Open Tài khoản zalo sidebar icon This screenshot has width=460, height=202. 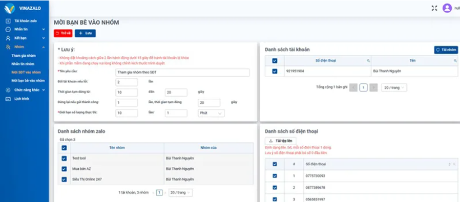pos(8,21)
